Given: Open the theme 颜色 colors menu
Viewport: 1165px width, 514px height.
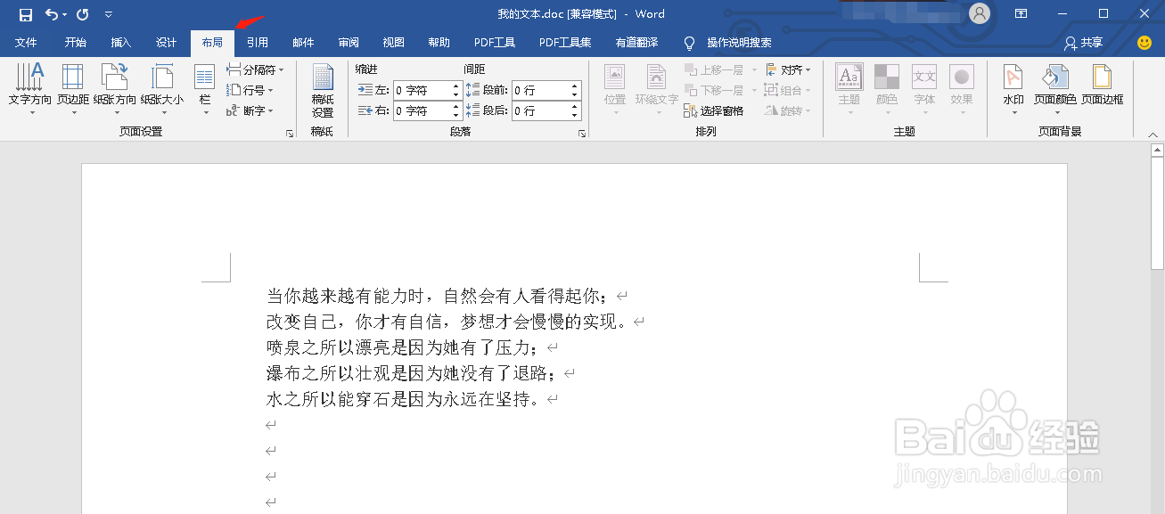Looking at the screenshot, I should click(x=887, y=89).
